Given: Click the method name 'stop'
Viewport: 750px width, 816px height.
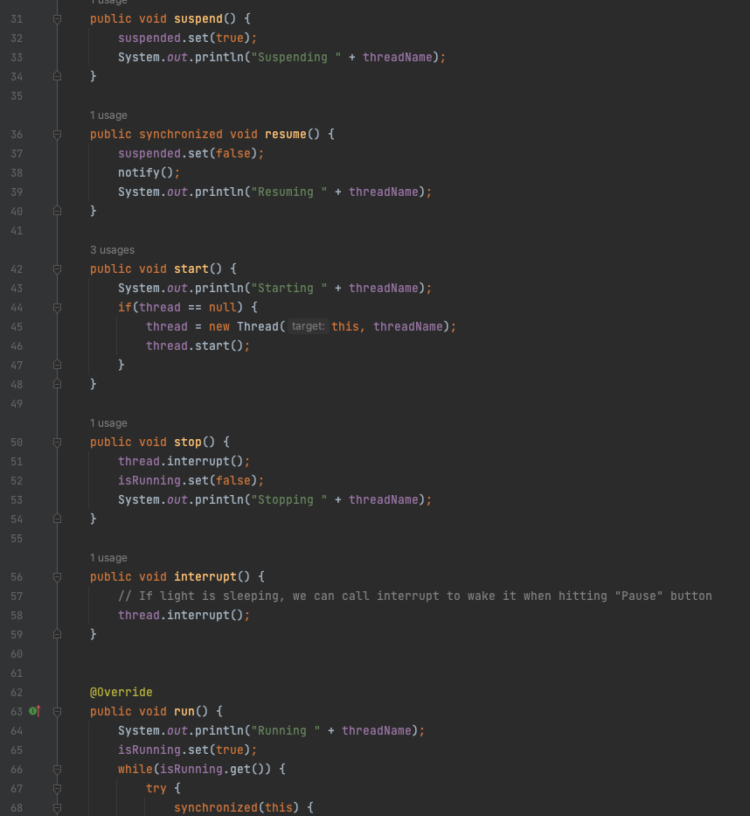Looking at the screenshot, I should point(187,443).
